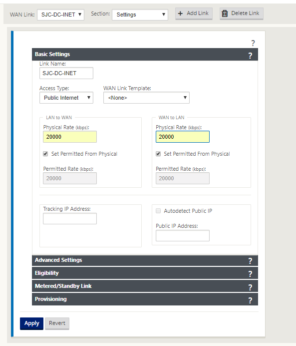Image resolution: width=296 pixels, height=346 pixels.
Task: Click the Revert button
Action: tap(57, 323)
